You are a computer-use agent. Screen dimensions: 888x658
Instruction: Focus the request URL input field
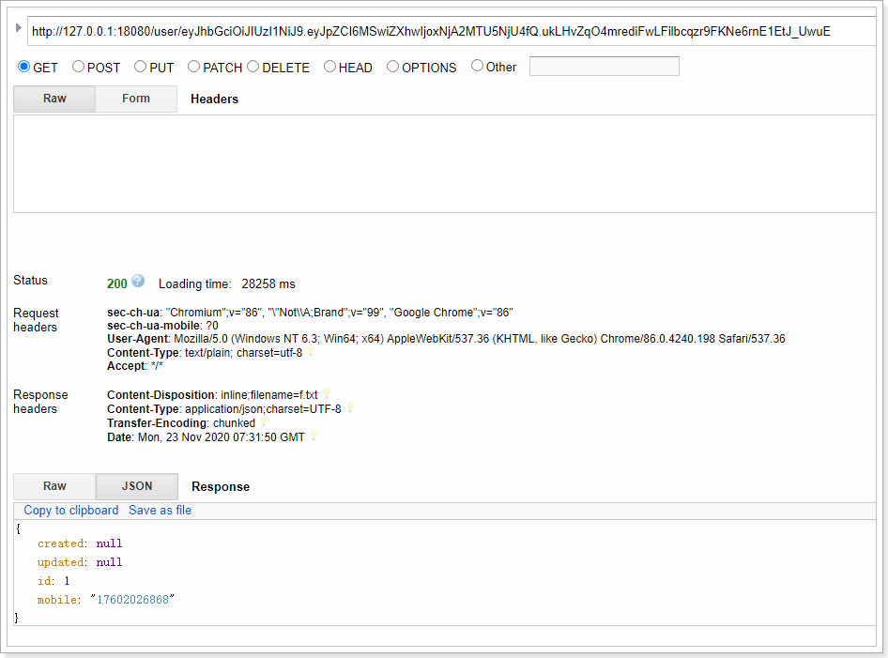(x=451, y=31)
